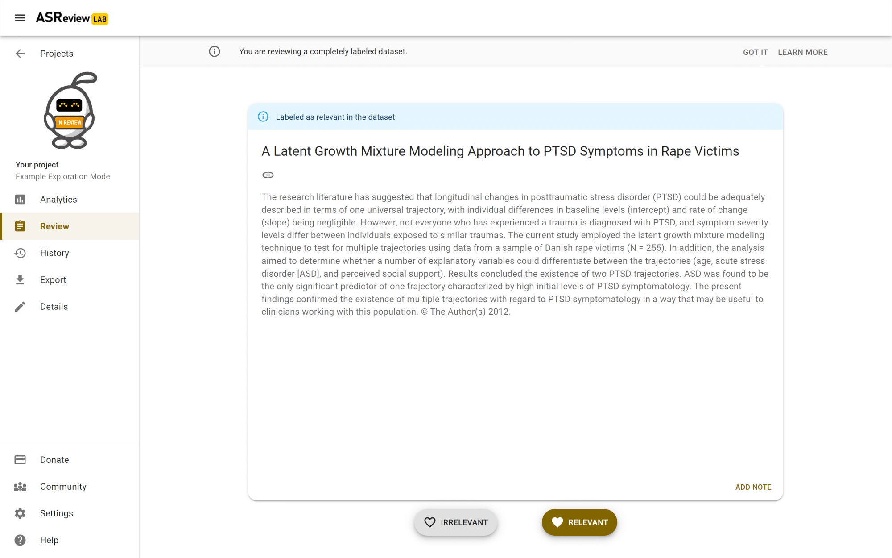Screen dimensions: 892x558
Task: Click the back arrow to Projects
Action: 20,54
